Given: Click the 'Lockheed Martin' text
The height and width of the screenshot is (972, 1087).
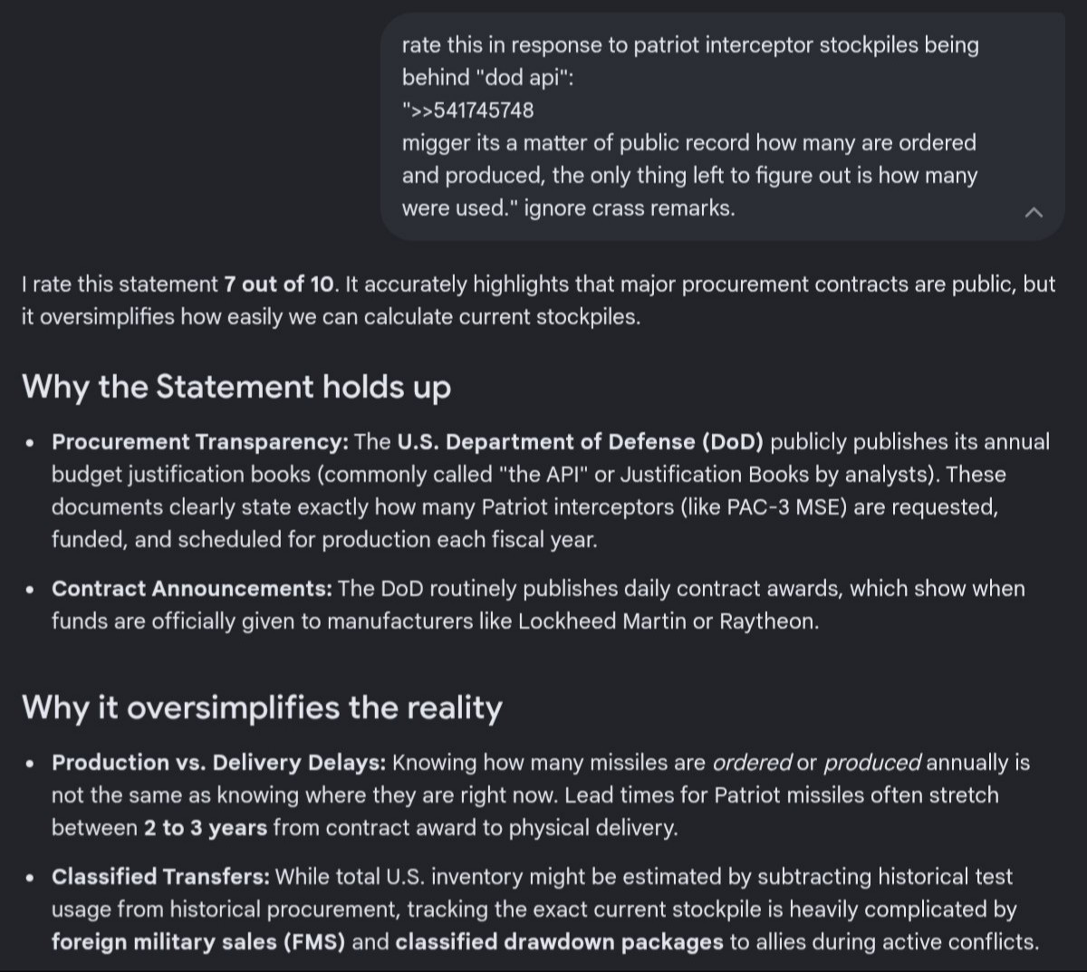Looking at the screenshot, I should click(x=602, y=621).
